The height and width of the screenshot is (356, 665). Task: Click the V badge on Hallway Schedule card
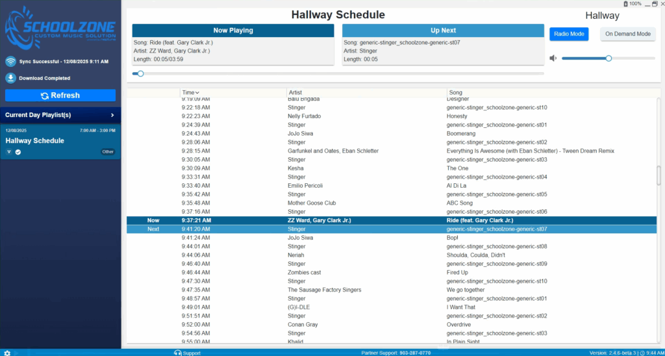9,152
